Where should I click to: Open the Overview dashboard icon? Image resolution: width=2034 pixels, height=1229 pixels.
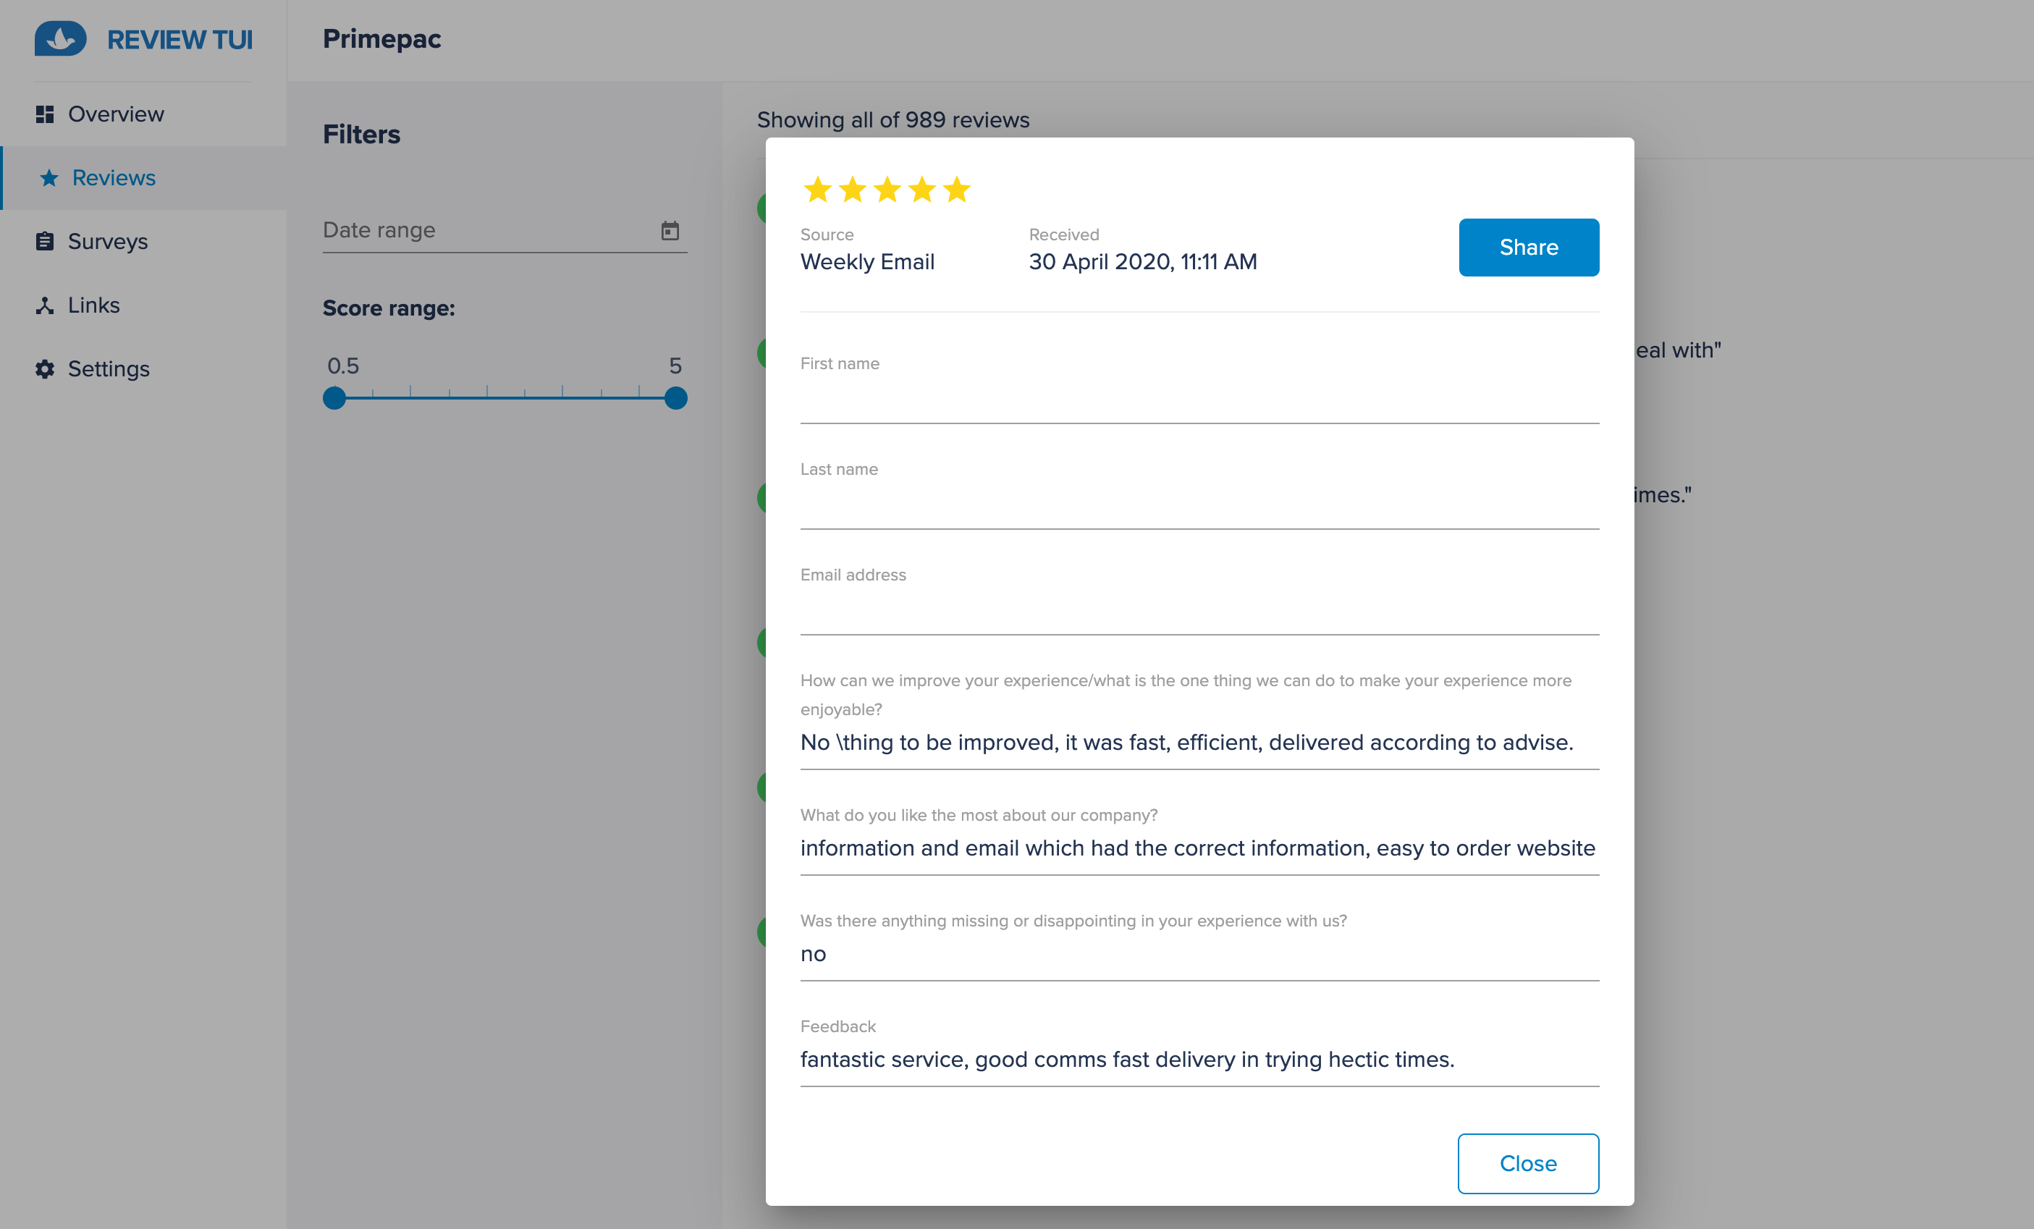point(45,114)
